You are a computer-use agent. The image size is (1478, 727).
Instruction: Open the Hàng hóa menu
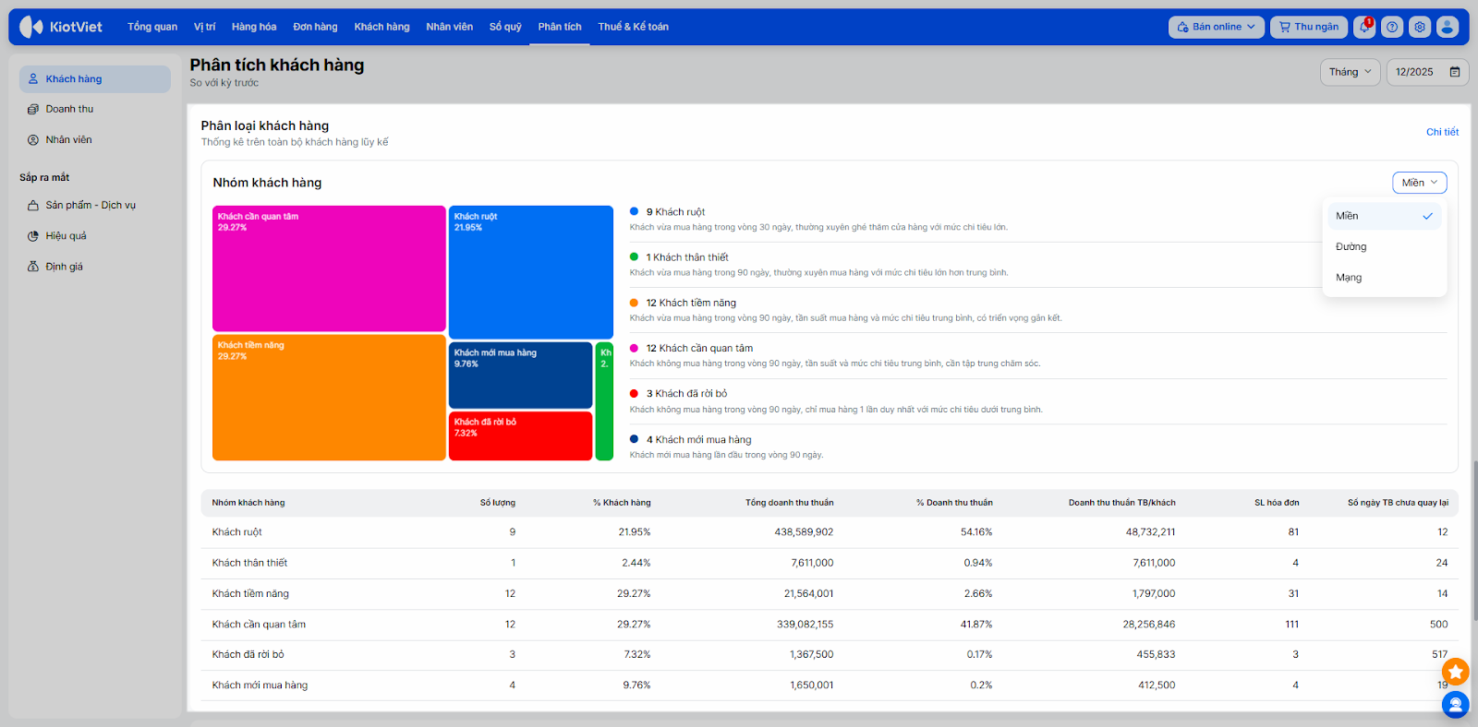tap(254, 27)
